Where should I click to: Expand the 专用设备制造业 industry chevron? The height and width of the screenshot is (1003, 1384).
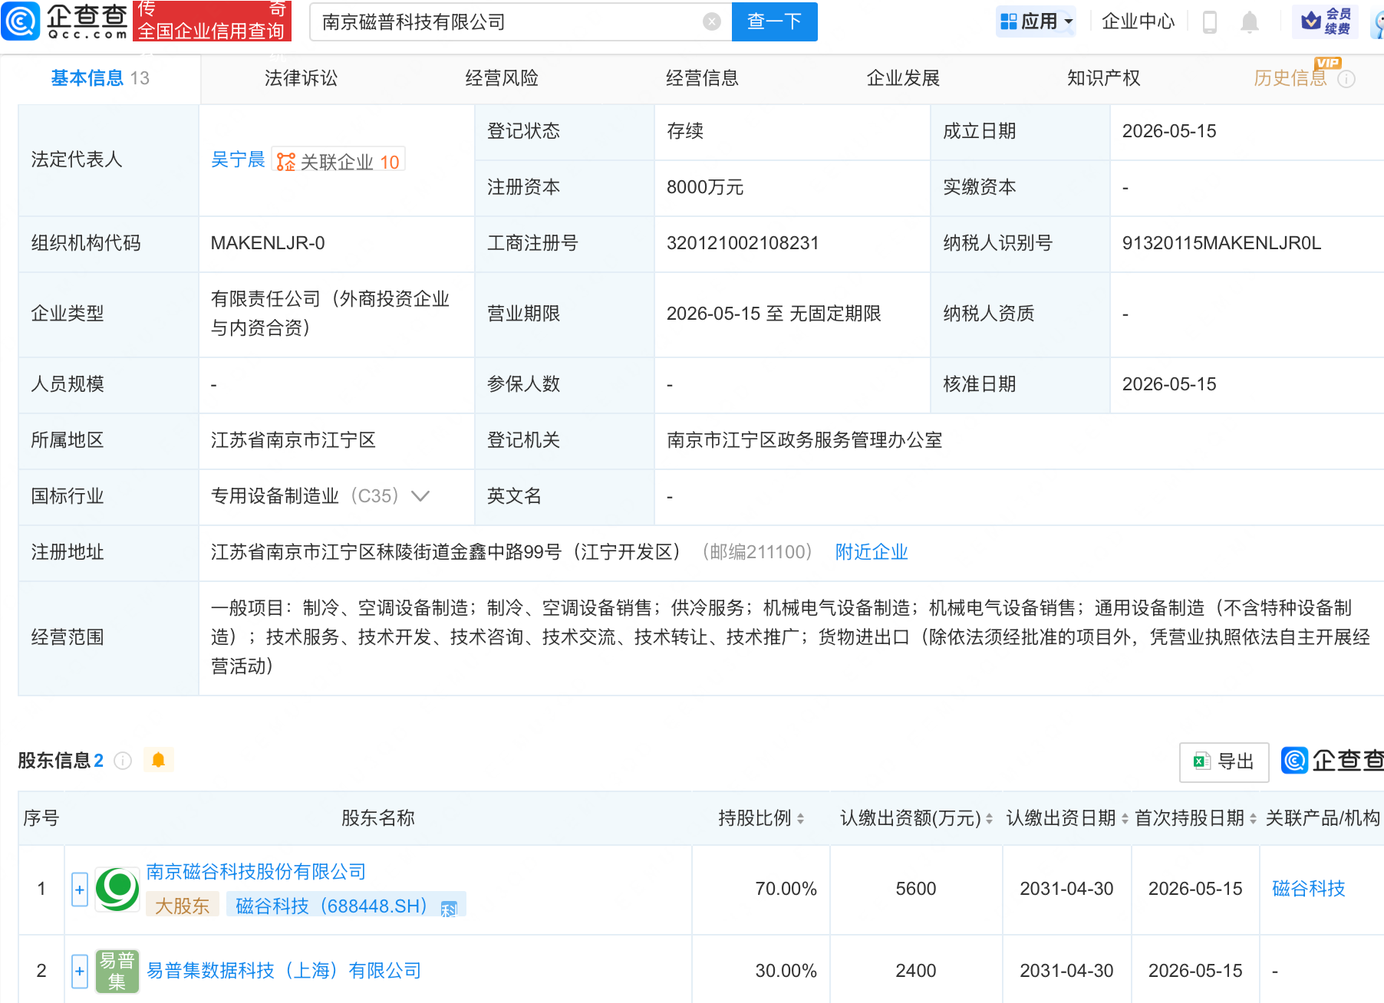click(420, 496)
